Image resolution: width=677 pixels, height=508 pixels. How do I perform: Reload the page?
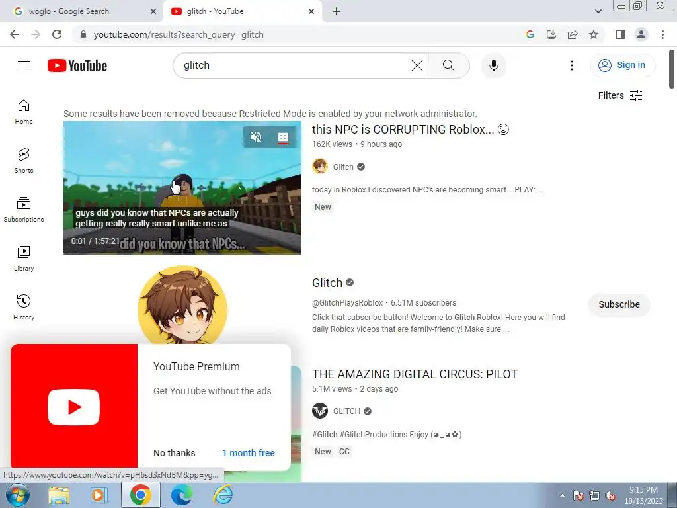tap(57, 34)
